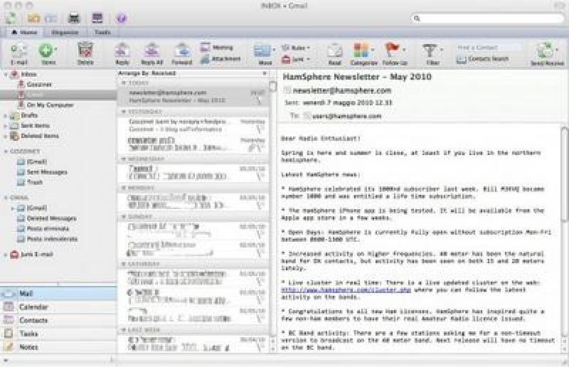Image resolution: width=569 pixels, height=367 pixels.
Task: Select the Deleted Messages folder
Action: 58,219
